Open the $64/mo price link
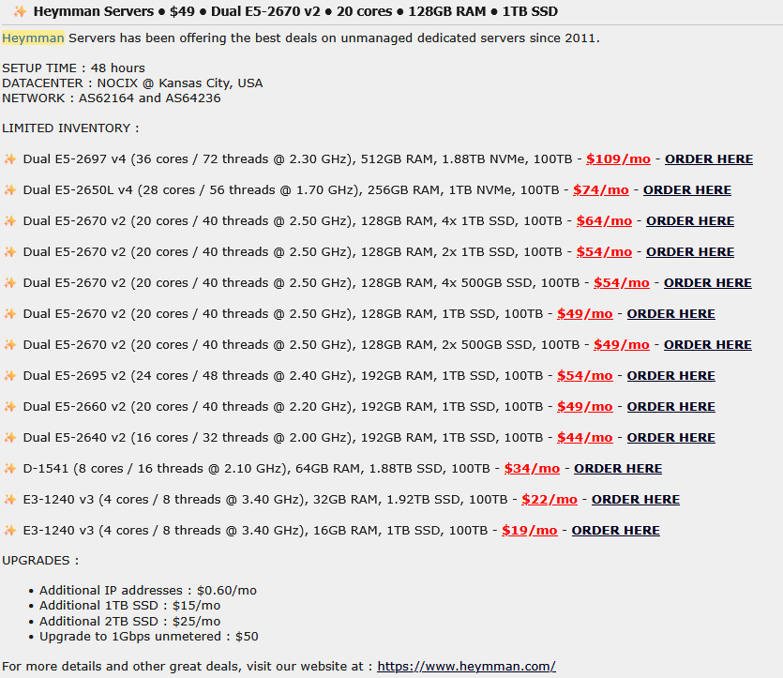Image resolution: width=783 pixels, height=678 pixels. click(604, 221)
